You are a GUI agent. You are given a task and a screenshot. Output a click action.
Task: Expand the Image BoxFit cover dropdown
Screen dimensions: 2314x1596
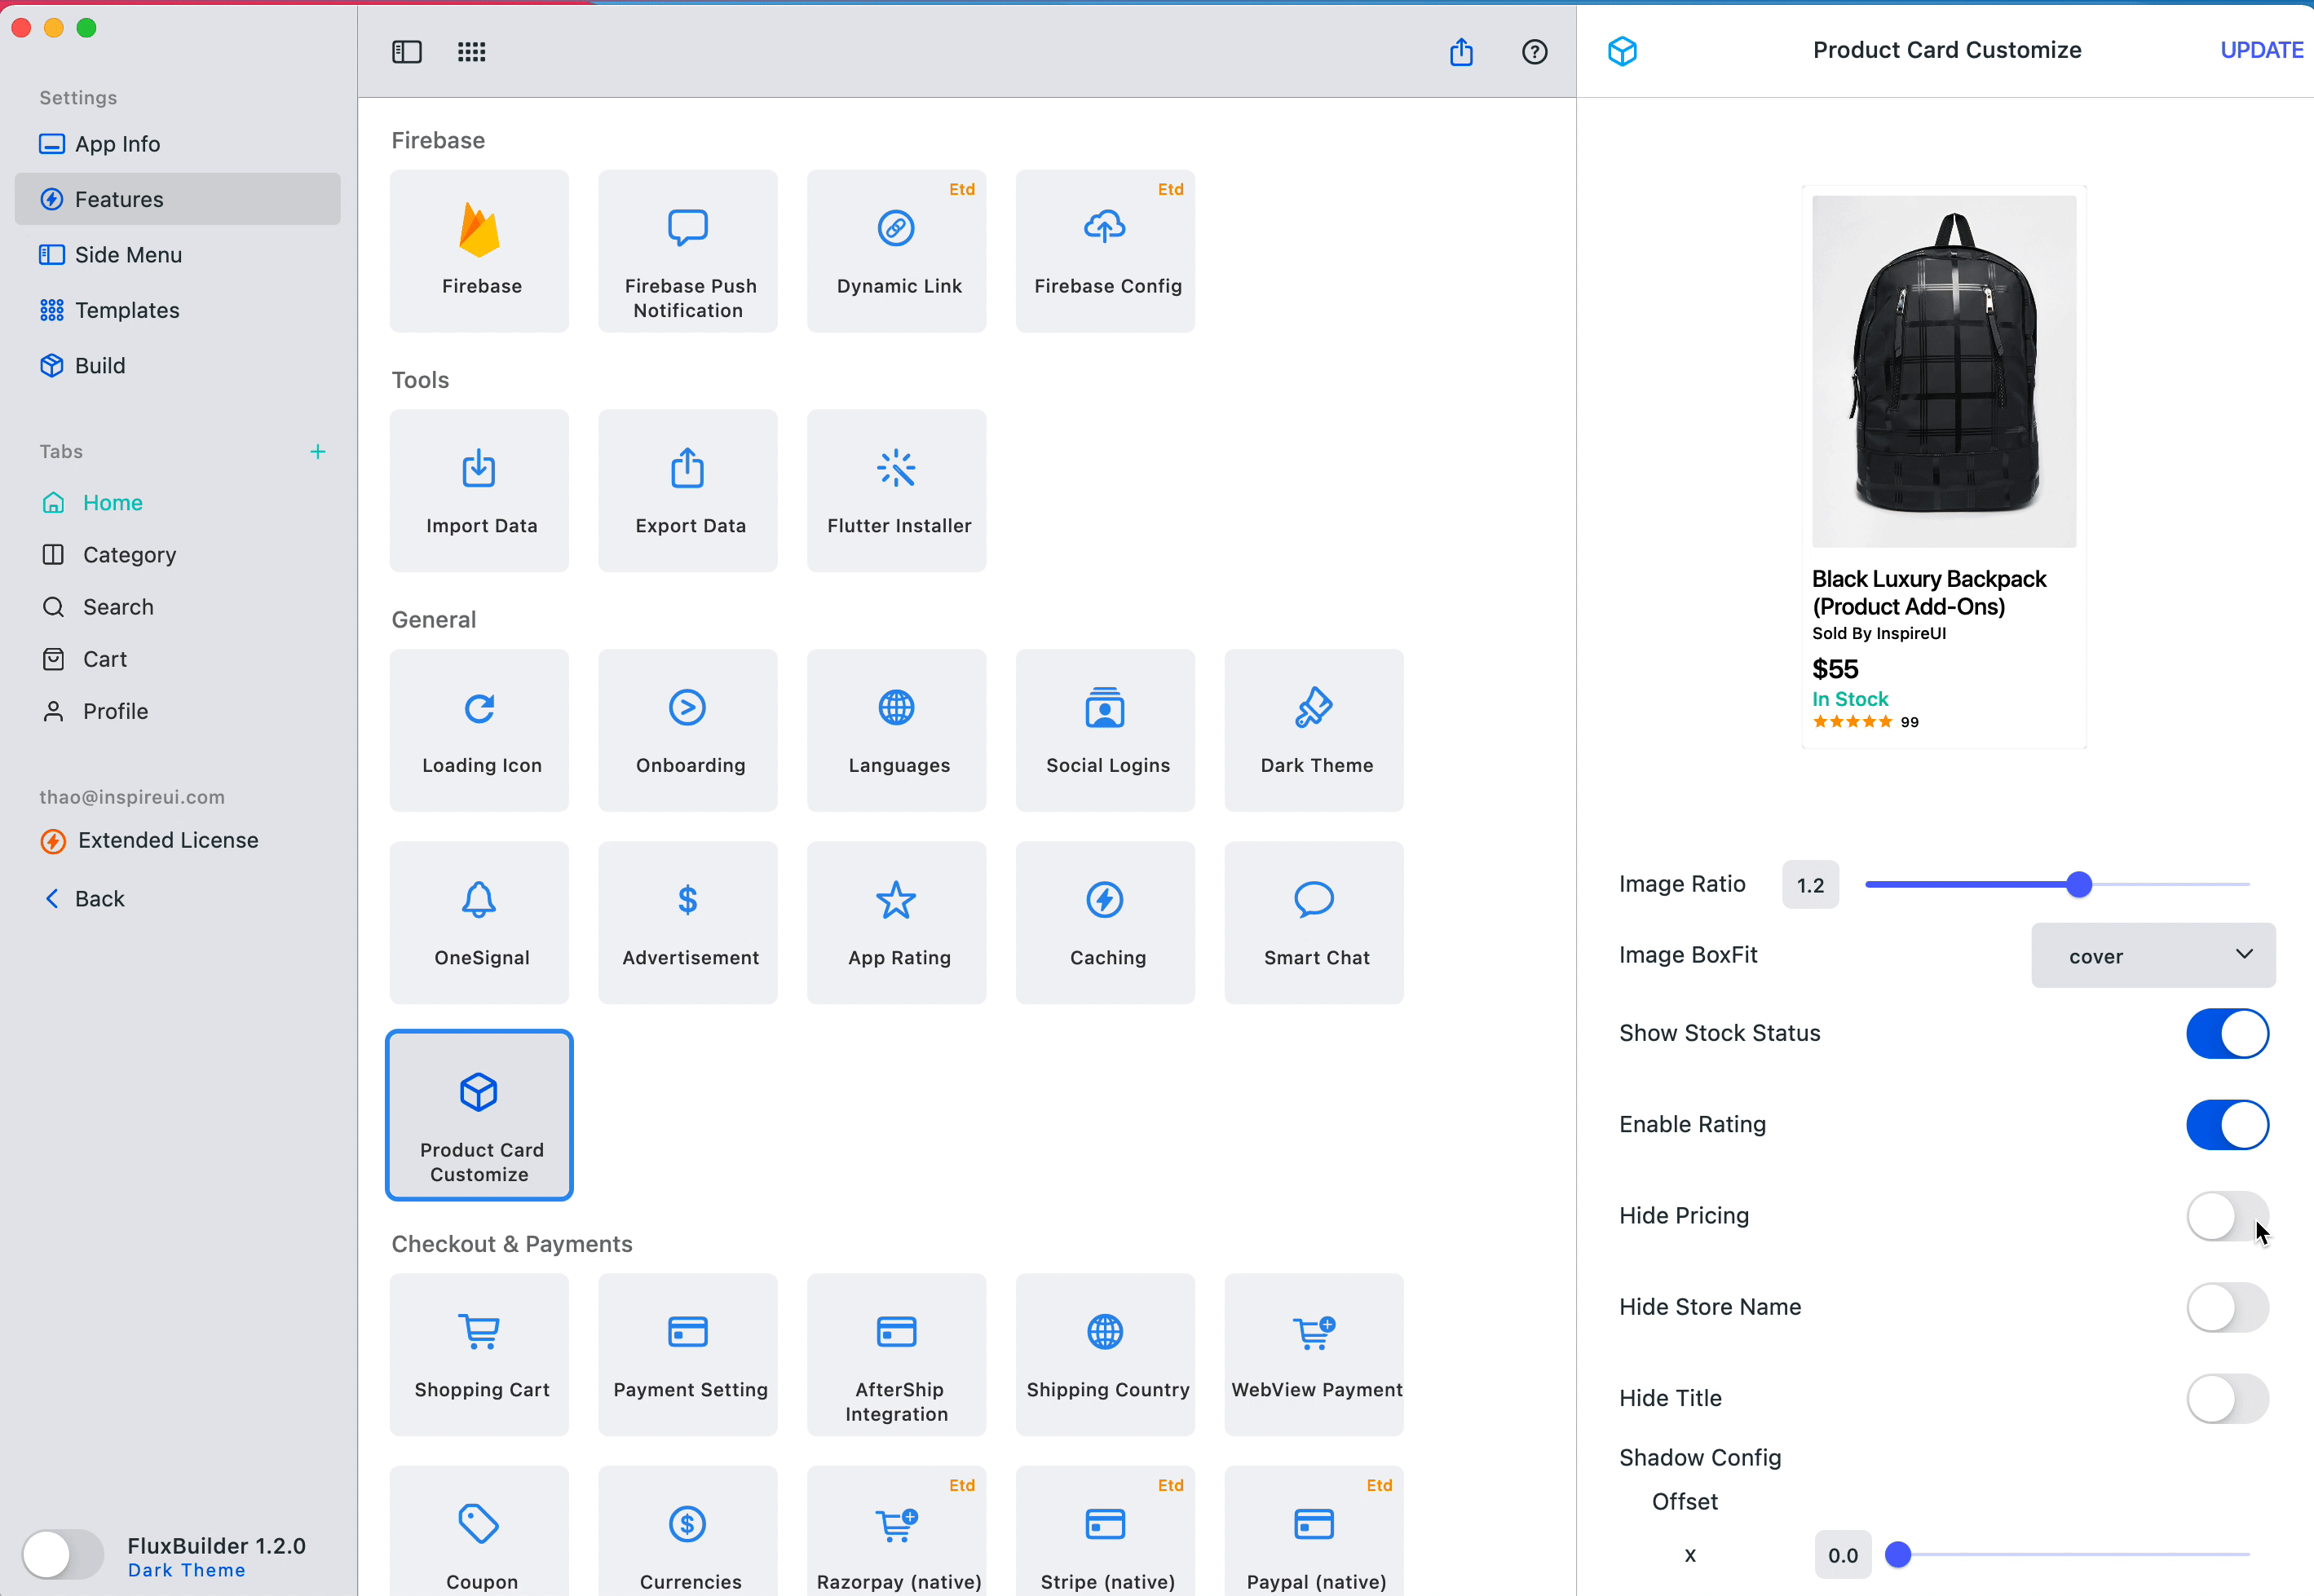point(2152,955)
